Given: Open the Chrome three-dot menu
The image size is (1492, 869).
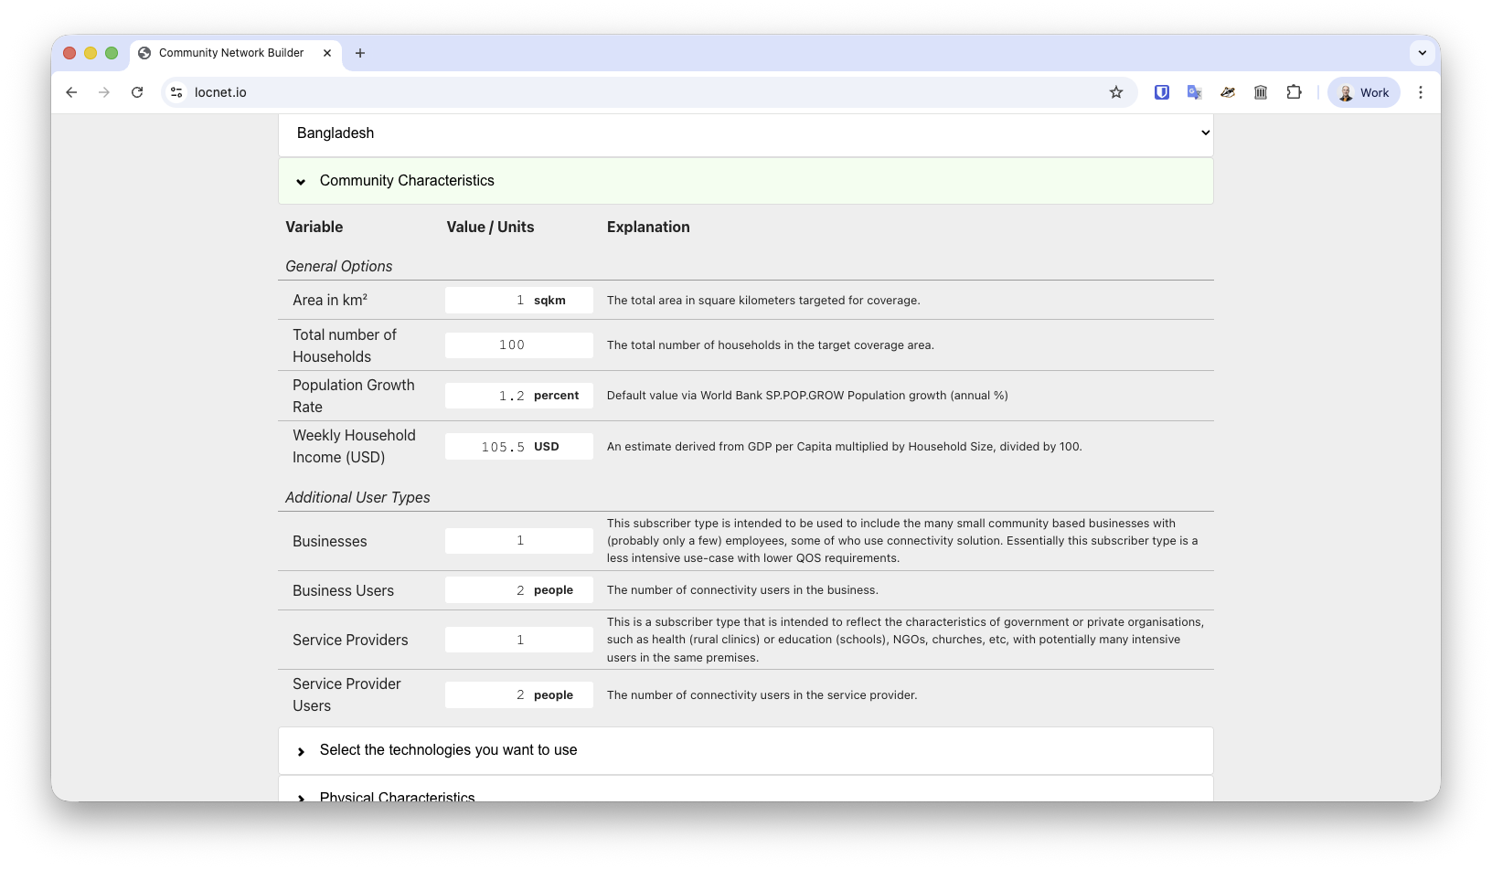Looking at the screenshot, I should (x=1420, y=92).
